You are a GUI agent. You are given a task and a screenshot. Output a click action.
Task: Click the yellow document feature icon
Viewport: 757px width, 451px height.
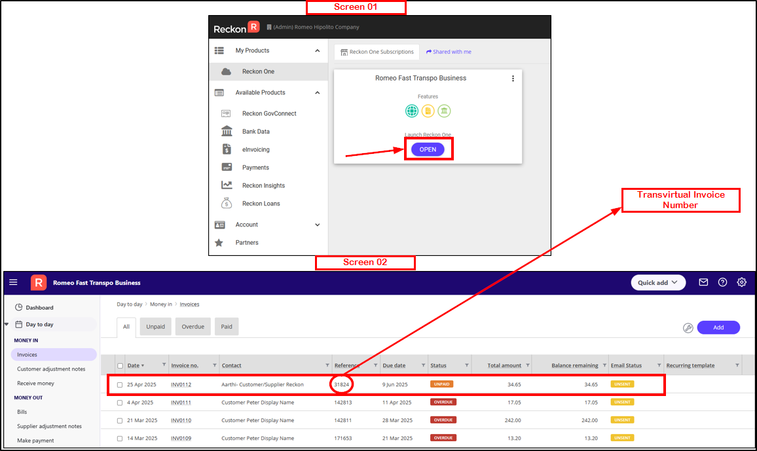(x=428, y=111)
